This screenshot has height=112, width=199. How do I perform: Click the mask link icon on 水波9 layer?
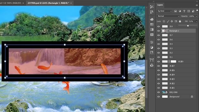coord(169,62)
